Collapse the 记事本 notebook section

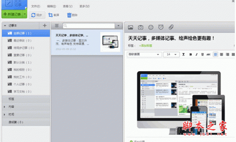[x=5, y=25]
